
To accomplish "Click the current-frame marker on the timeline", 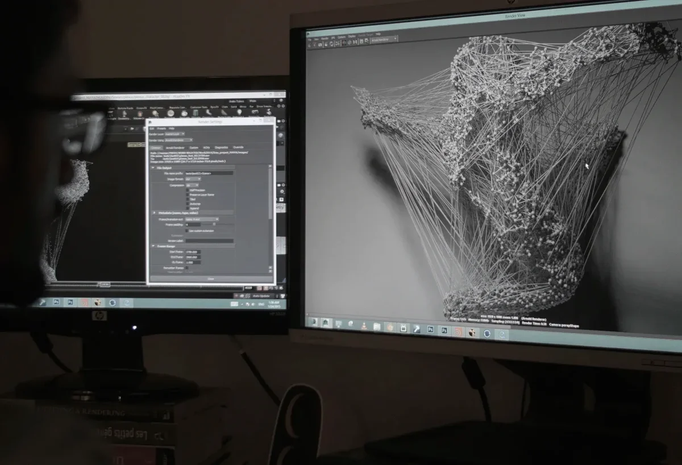I will point(104,284).
